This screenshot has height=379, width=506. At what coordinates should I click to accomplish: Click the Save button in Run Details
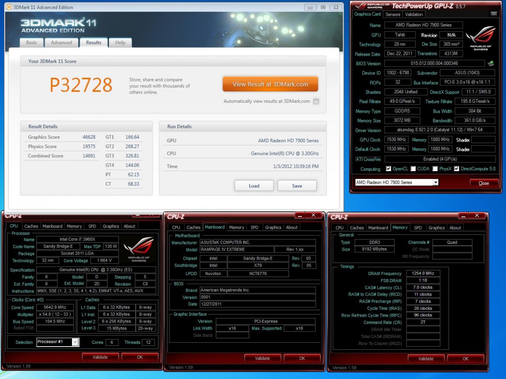pos(297,186)
